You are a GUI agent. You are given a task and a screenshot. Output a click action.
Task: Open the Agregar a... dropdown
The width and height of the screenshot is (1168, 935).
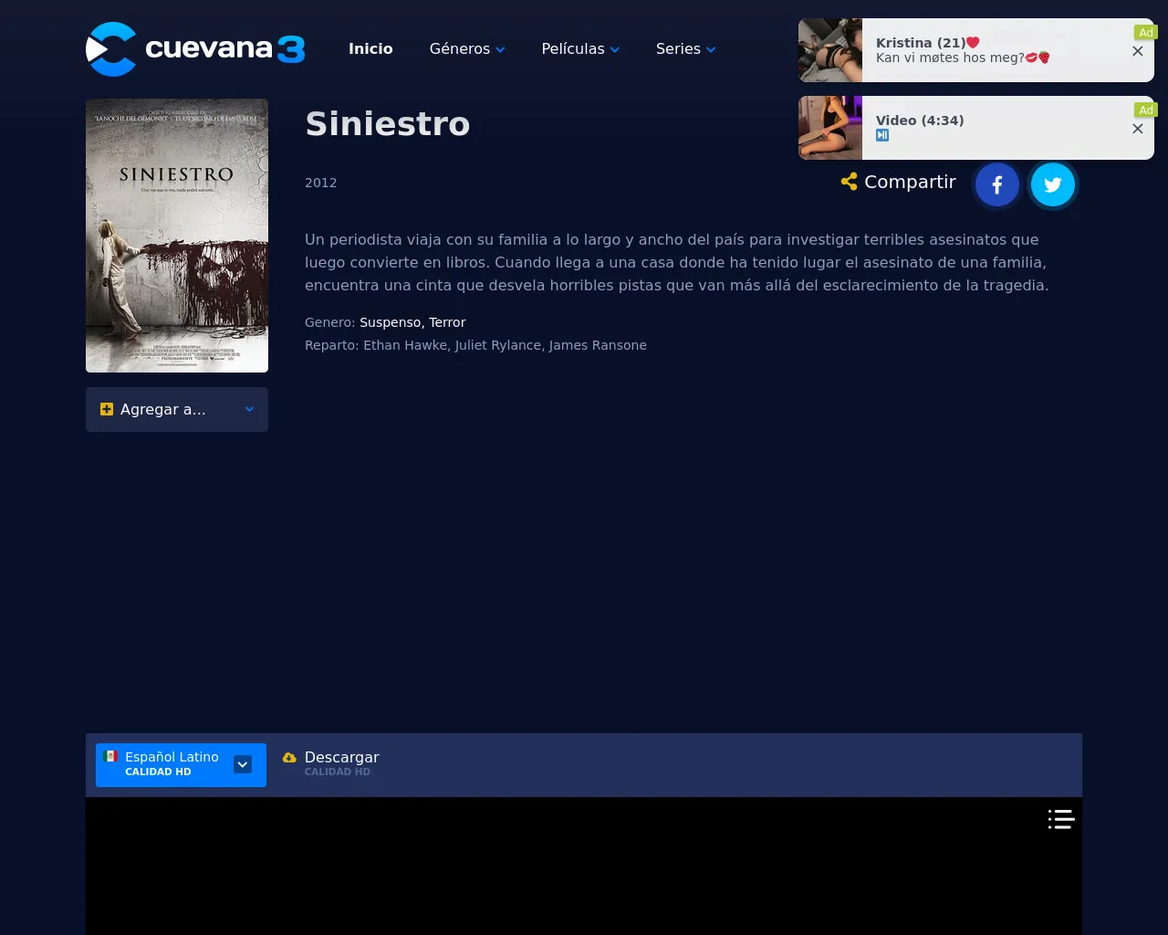click(177, 409)
